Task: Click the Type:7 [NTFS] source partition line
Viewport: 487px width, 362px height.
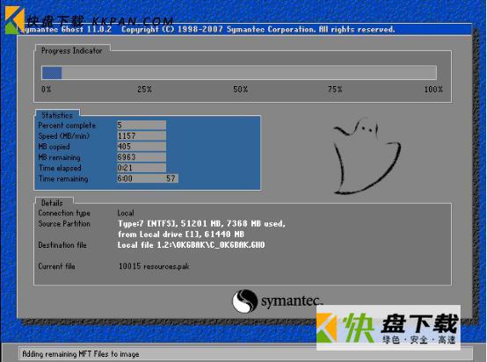Action: click(201, 224)
